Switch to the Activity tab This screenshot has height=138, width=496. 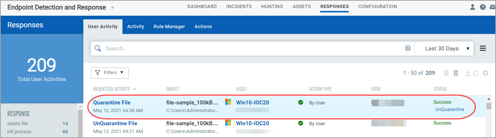point(136,27)
